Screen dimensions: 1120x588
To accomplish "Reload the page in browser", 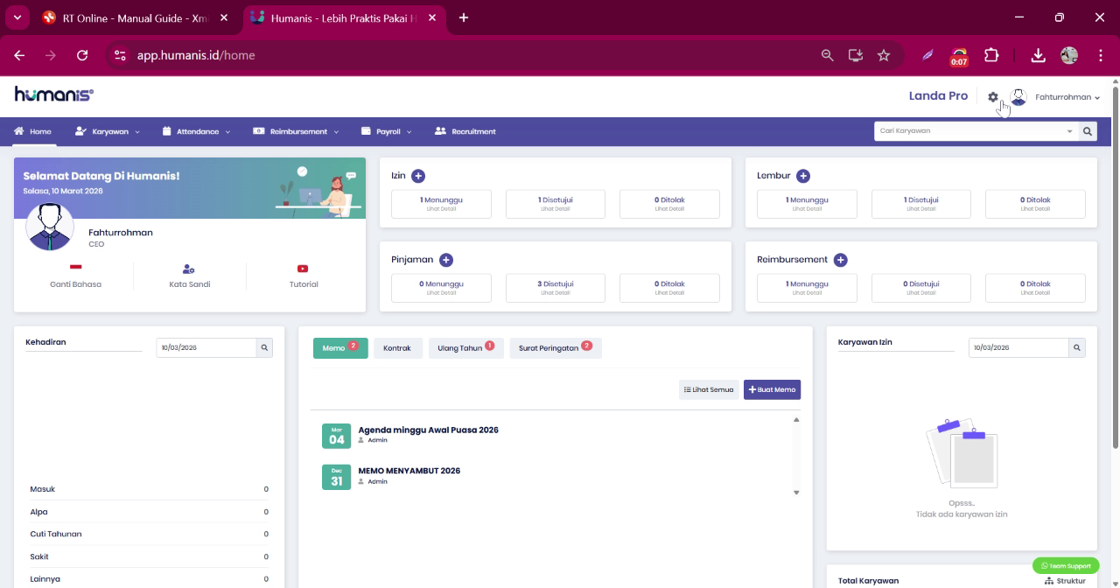I will pyautogui.click(x=82, y=55).
